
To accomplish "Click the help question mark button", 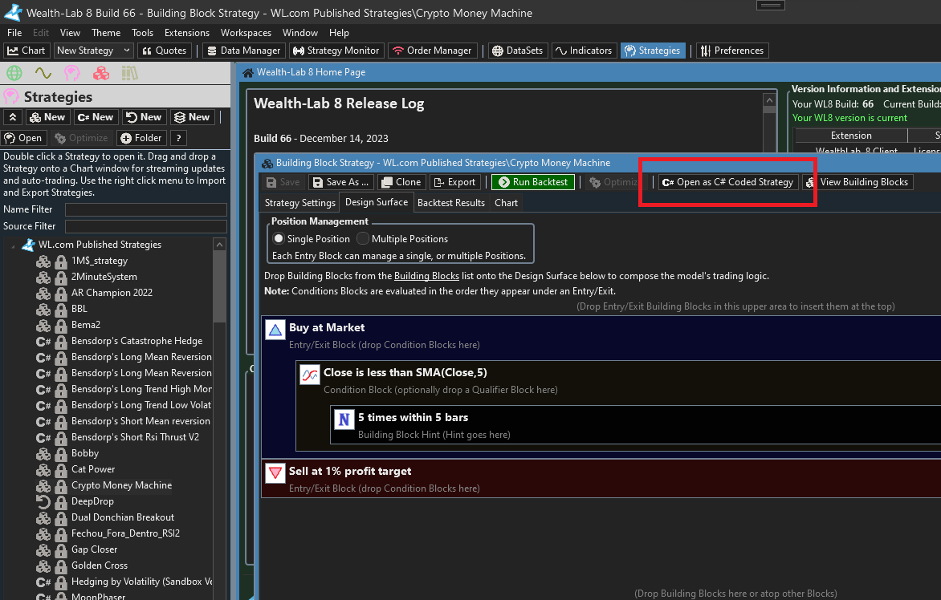I will (178, 138).
